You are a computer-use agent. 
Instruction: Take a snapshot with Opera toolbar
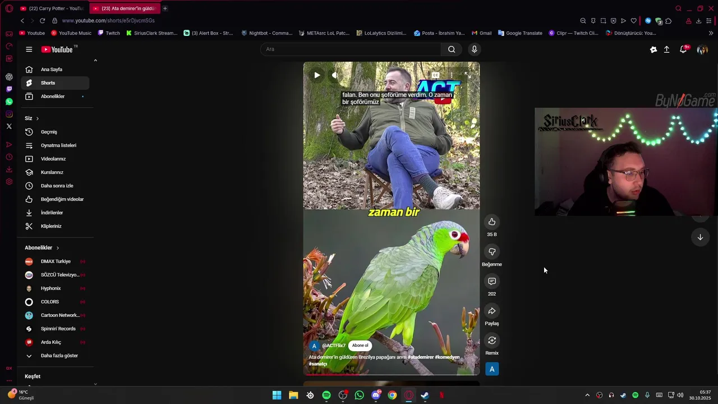(x=603, y=21)
